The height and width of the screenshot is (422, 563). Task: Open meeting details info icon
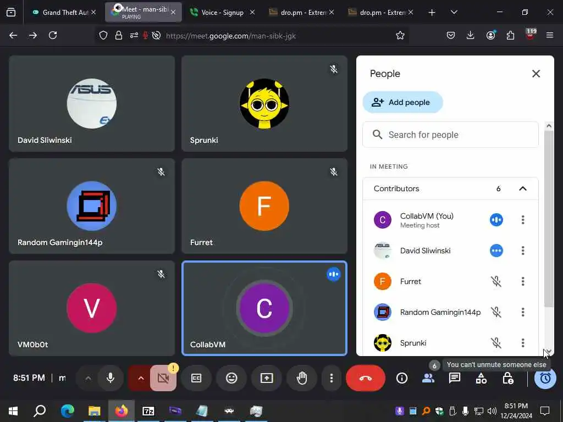click(402, 378)
